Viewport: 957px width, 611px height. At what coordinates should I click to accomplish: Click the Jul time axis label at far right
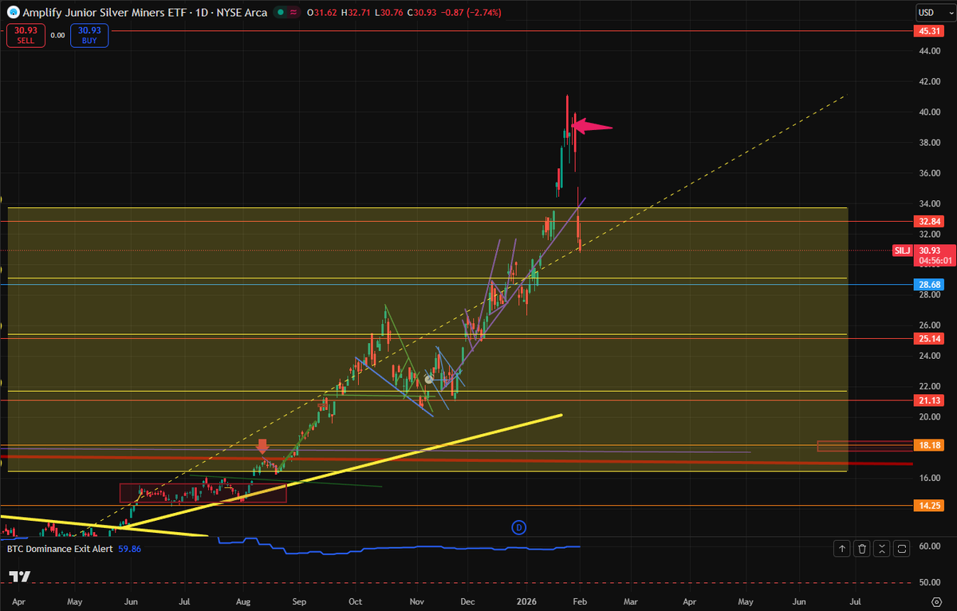click(x=855, y=603)
